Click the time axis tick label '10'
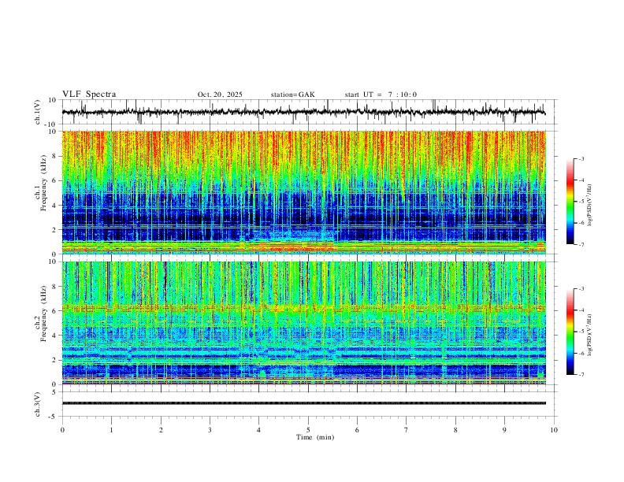 tap(554, 430)
